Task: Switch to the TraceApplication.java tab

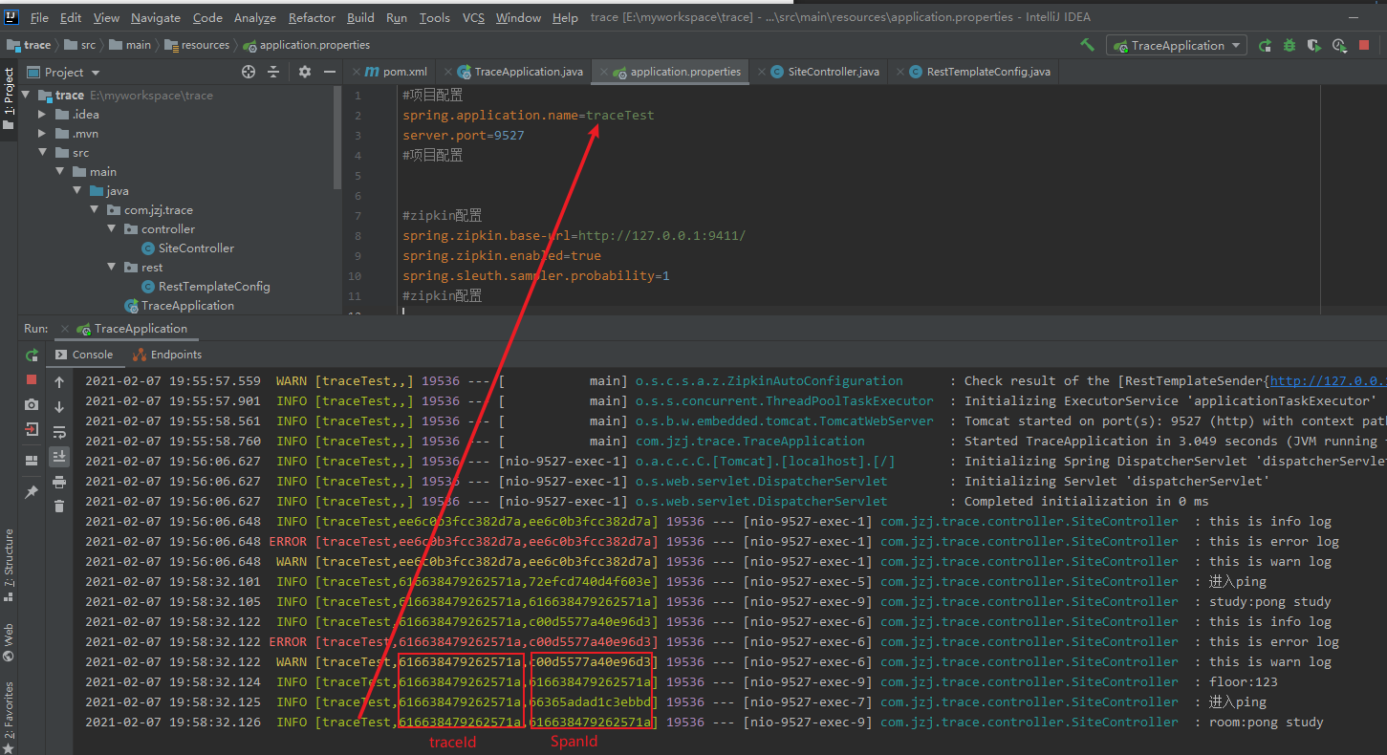Action: pyautogui.click(x=520, y=72)
